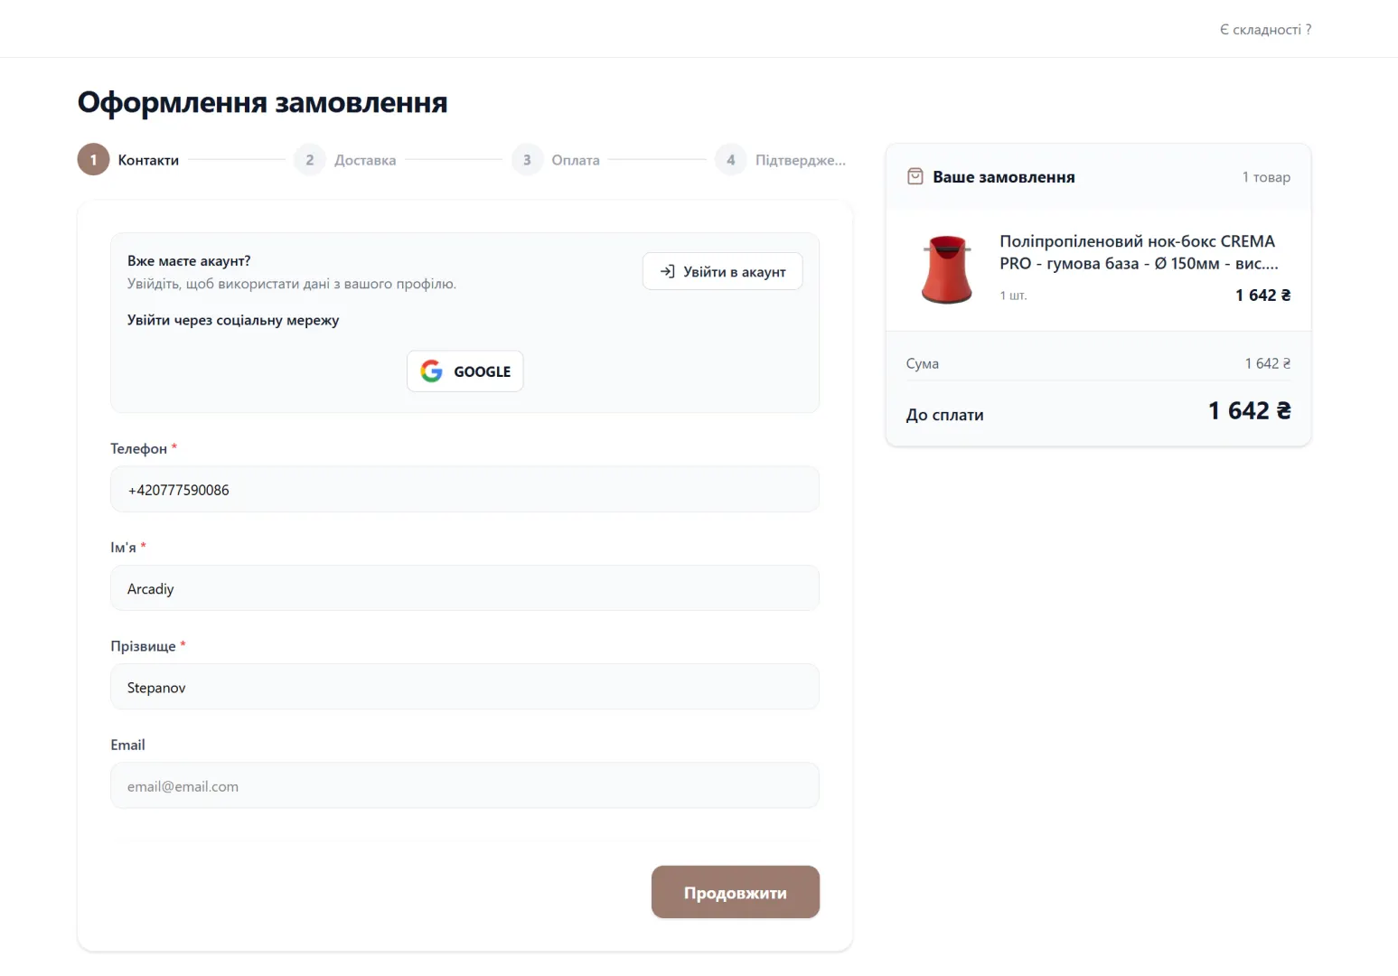Click the Сума label
The height and width of the screenshot is (976, 1398).
(x=922, y=363)
